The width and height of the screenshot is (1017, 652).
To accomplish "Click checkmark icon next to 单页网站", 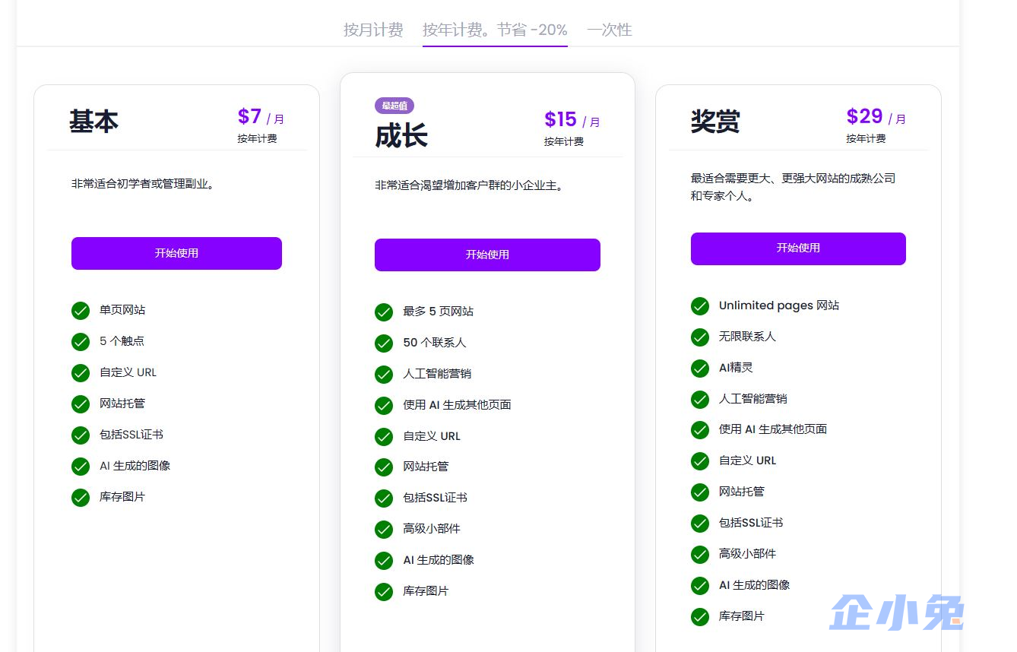I will click(81, 311).
